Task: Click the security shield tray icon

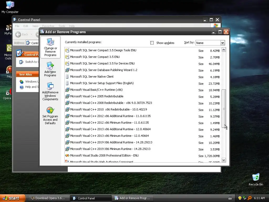Action: [x=240, y=198]
